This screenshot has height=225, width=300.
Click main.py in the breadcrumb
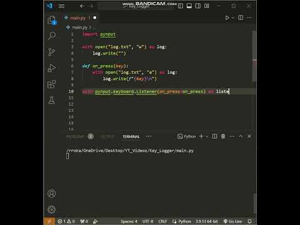(x=79, y=27)
